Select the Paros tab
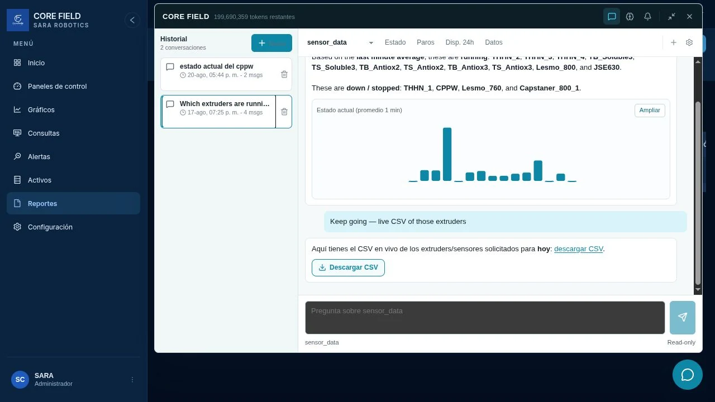Screen dimensions: 715x402 [426, 42]
